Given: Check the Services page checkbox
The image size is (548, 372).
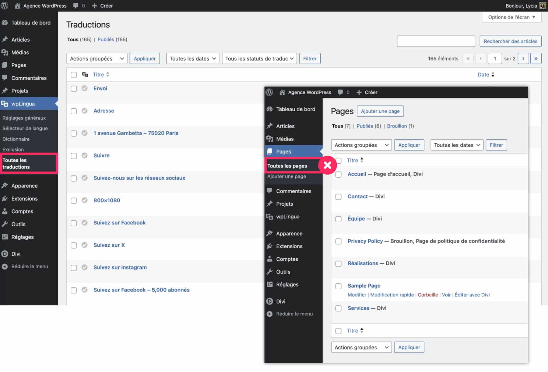Looking at the screenshot, I should (x=338, y=308).
